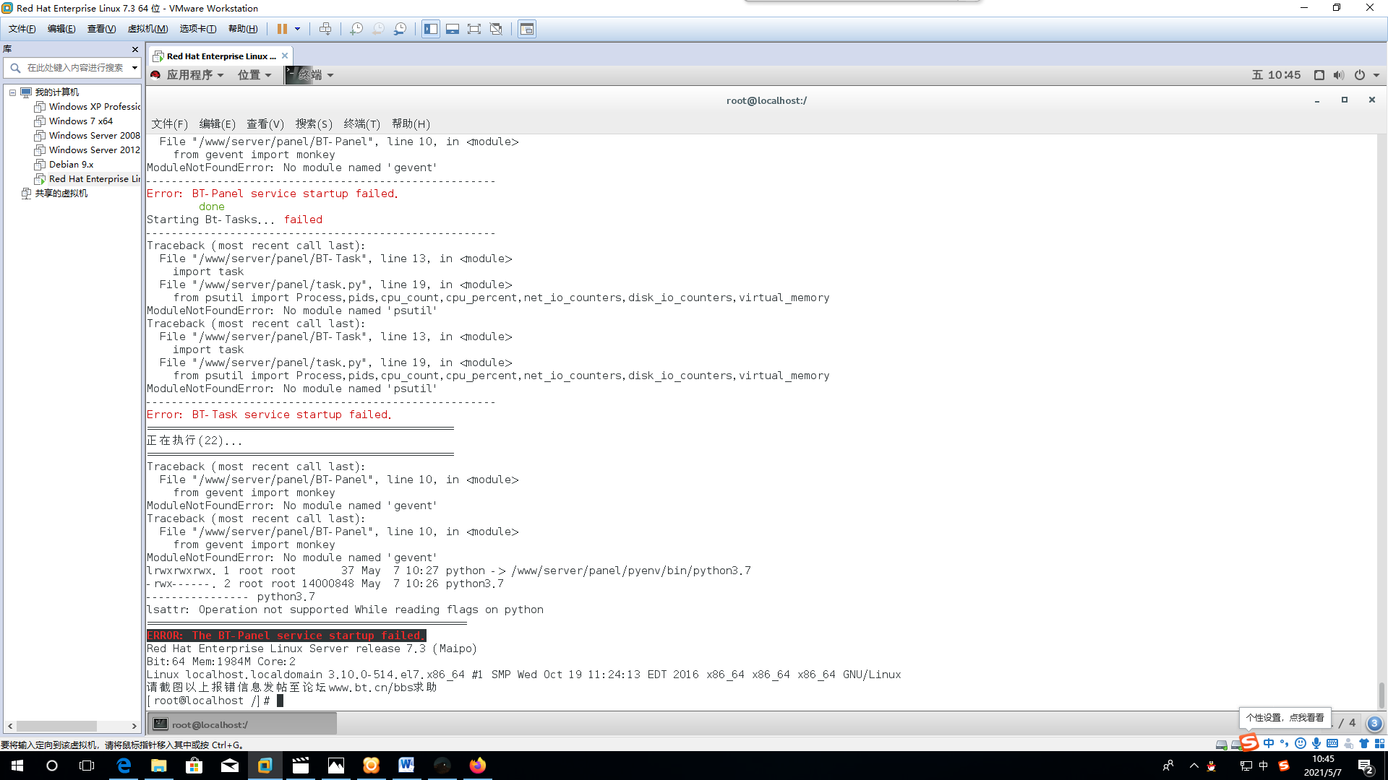Open VMware 帮助(H) menu
Screen dimensions: 1388x780
coord(243,29)
